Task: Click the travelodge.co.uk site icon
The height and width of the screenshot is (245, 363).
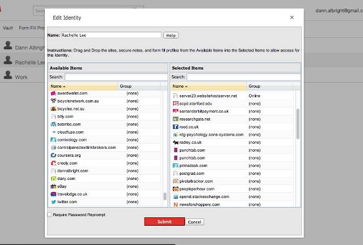Action: click(x=53, y=194)
